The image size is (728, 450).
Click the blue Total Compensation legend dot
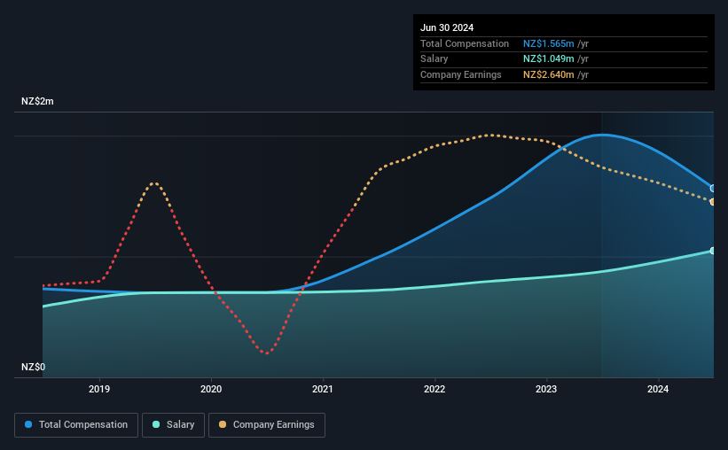[x=28, y=424]
